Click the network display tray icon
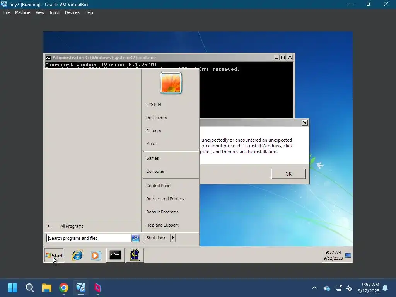Image resolution: width=396 pixels, height=297 pixels. (339, 288)
